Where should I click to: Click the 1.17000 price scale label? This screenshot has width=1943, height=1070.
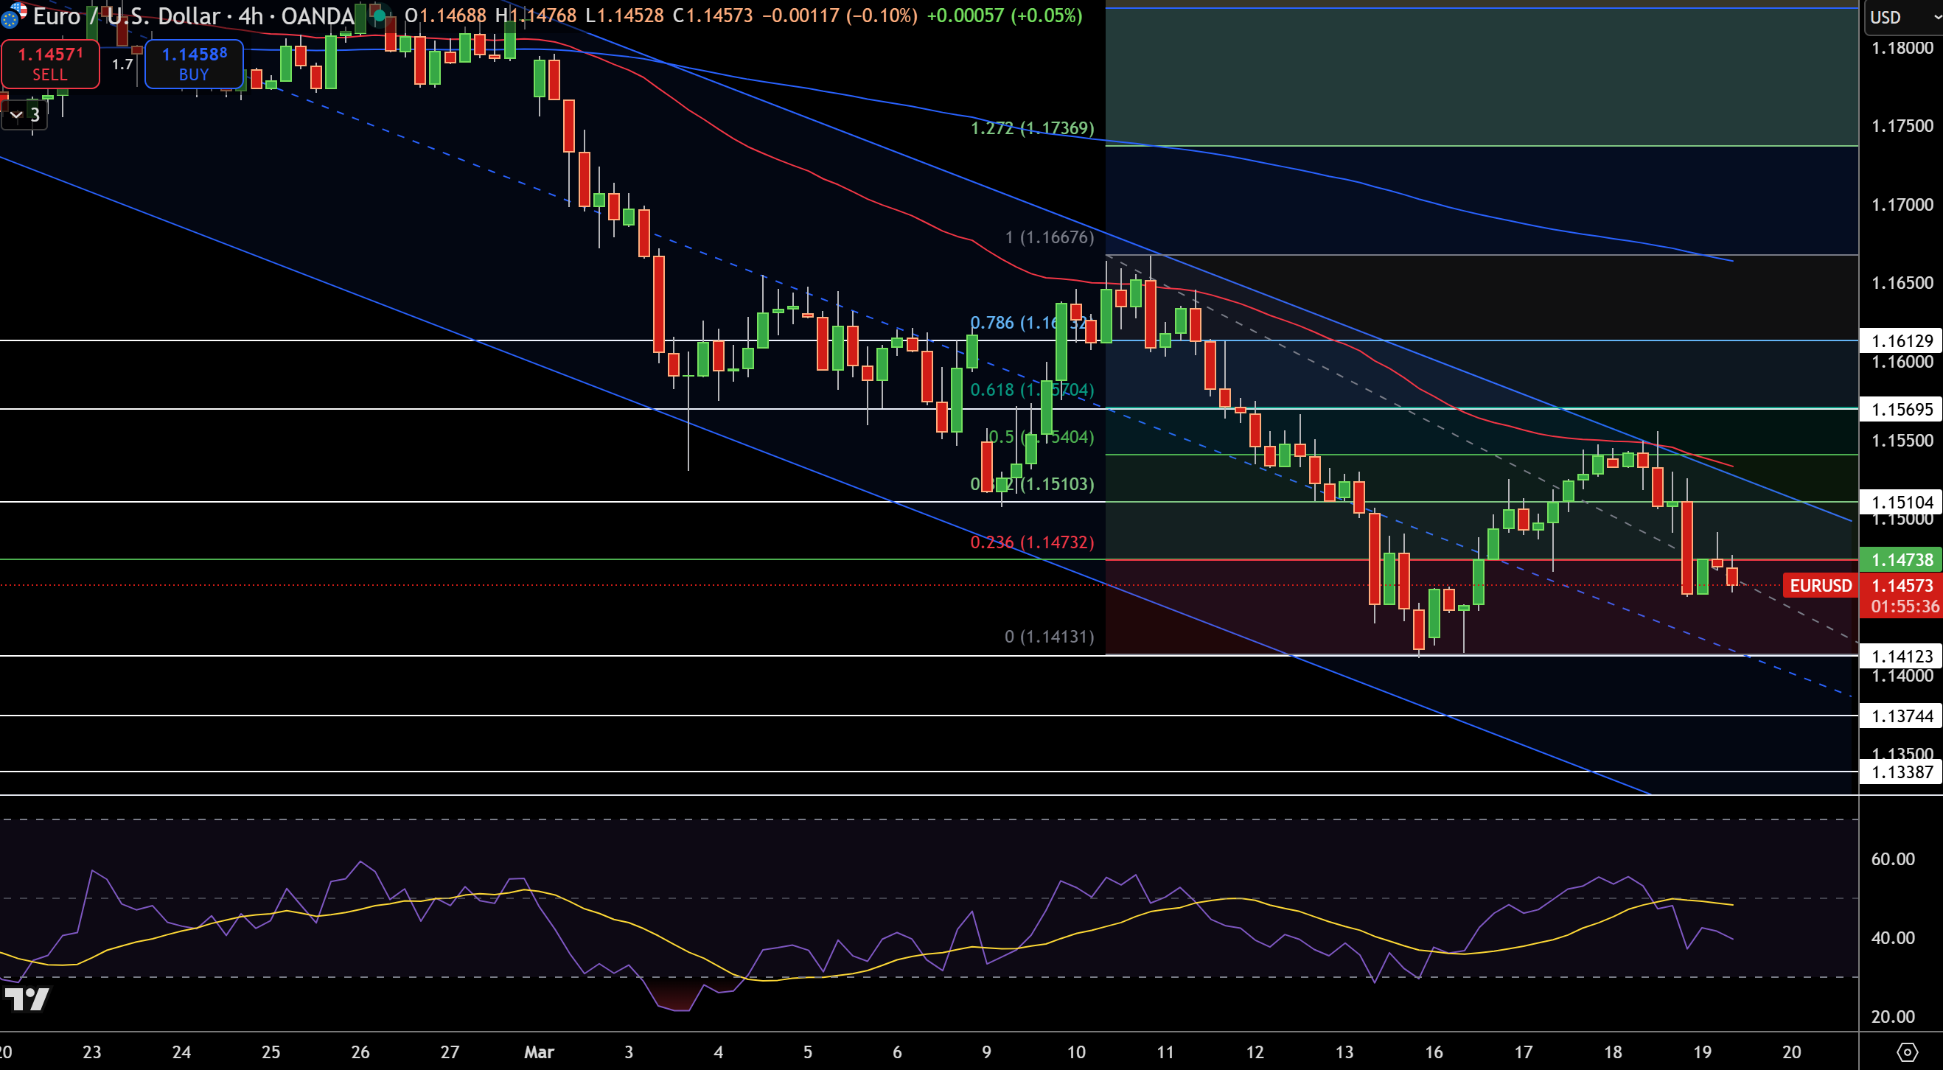1902,205
